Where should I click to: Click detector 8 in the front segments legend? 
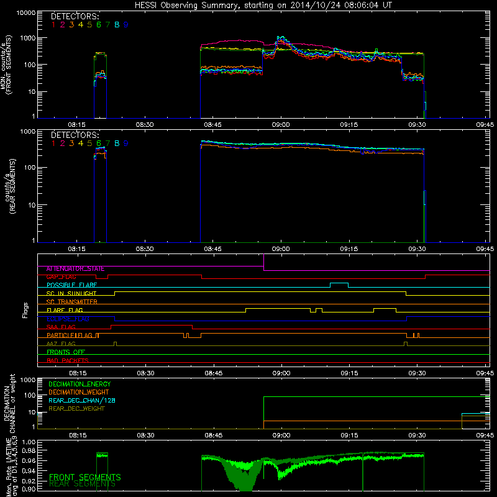[117, 24]
